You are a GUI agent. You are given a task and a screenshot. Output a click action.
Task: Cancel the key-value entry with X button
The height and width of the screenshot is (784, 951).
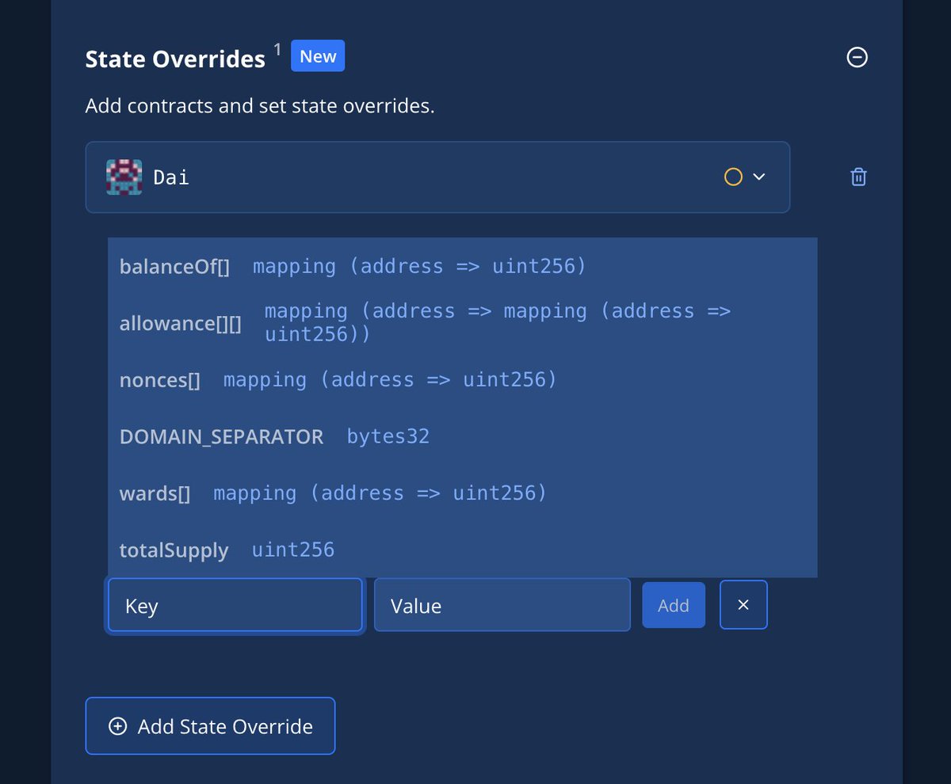pyautogui.click(x=743, y=605)
